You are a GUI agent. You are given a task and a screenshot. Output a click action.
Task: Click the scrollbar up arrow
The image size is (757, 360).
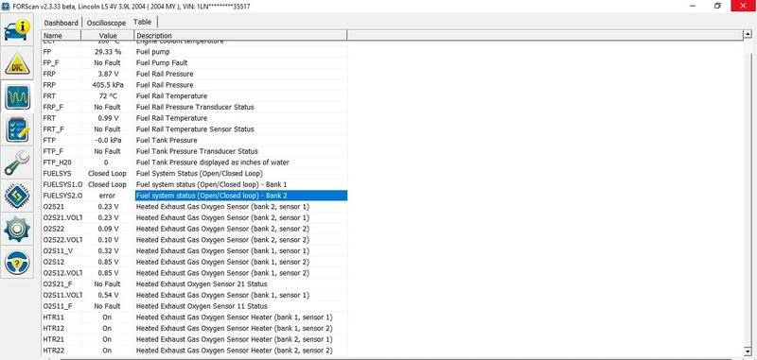(748, 35)
